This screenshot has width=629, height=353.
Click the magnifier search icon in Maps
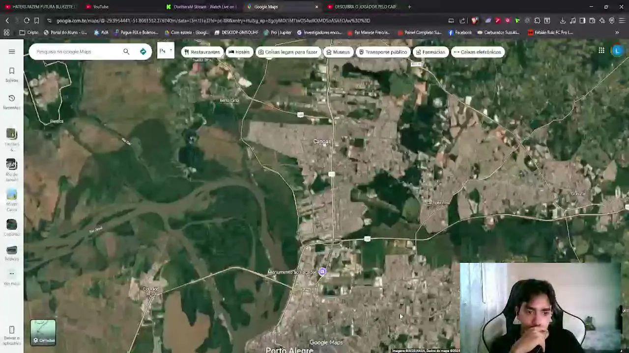(126, 51)
